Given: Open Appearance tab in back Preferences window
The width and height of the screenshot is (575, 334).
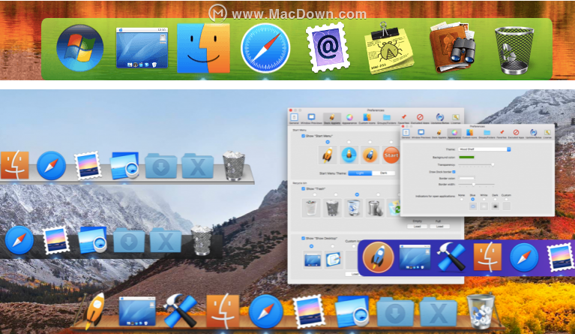Looking at the screenshot, I should click(x=349, y=118).
